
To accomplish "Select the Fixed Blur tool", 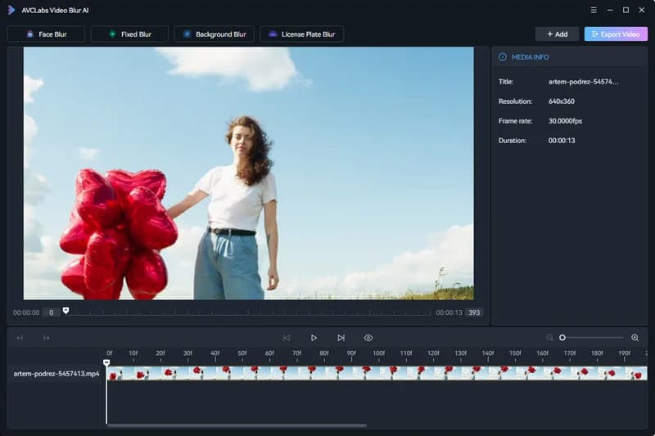I will 129,34.
